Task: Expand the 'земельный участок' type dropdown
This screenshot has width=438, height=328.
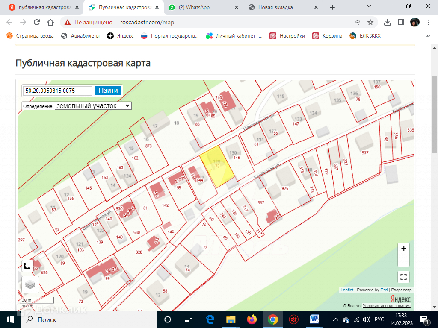Action: coord(93,105)
